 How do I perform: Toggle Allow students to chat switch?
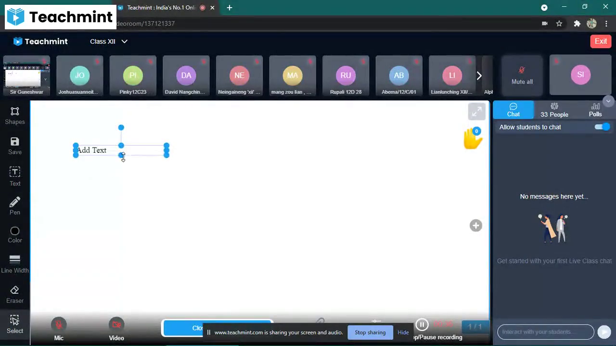point(603,127)
